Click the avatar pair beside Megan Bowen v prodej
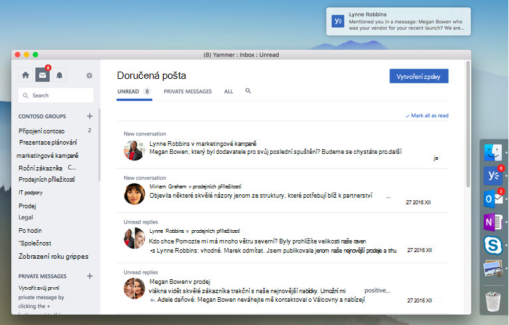This screenshot has width=509, height=325. (134, 288)
